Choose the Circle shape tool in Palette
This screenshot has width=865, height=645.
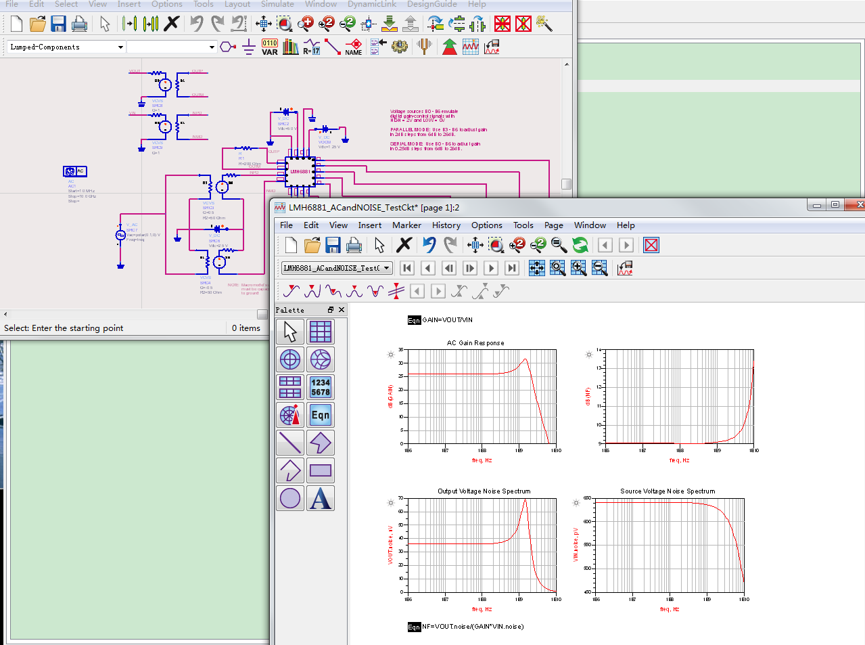click(x=290, y=498)
